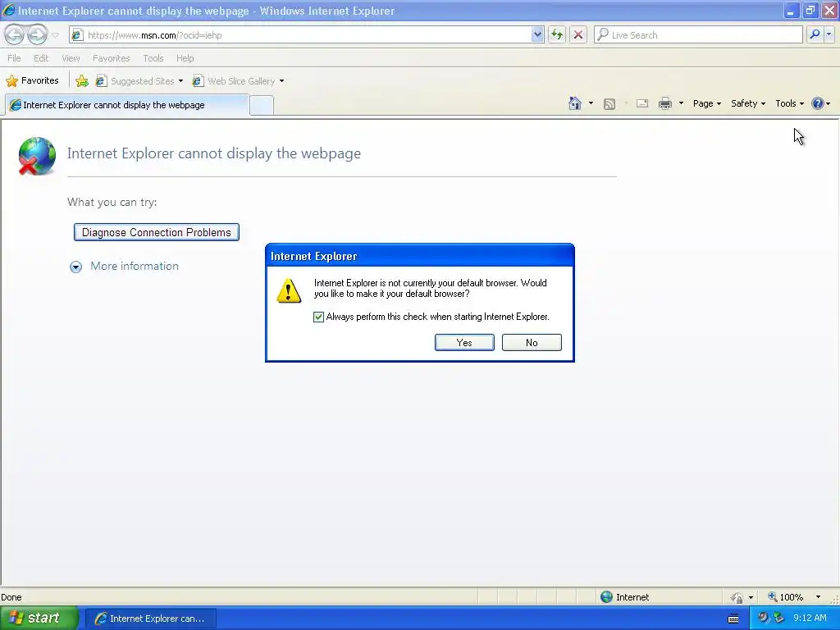Click the status bar security shield icon

pyautogui.click(x=737, y=597)
